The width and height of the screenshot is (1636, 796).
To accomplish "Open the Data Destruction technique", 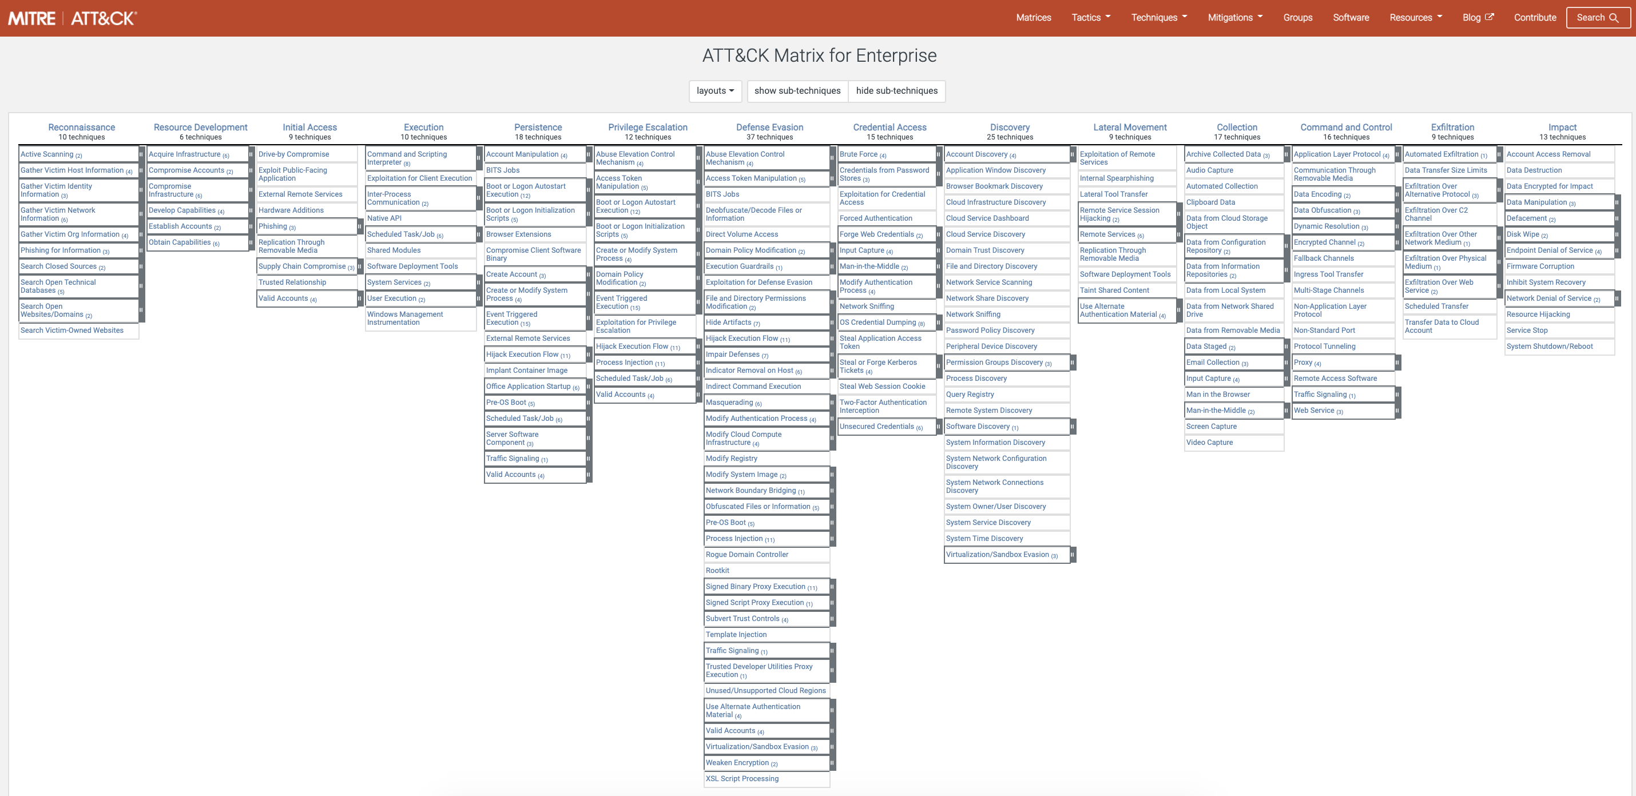I will point(1534,170).
